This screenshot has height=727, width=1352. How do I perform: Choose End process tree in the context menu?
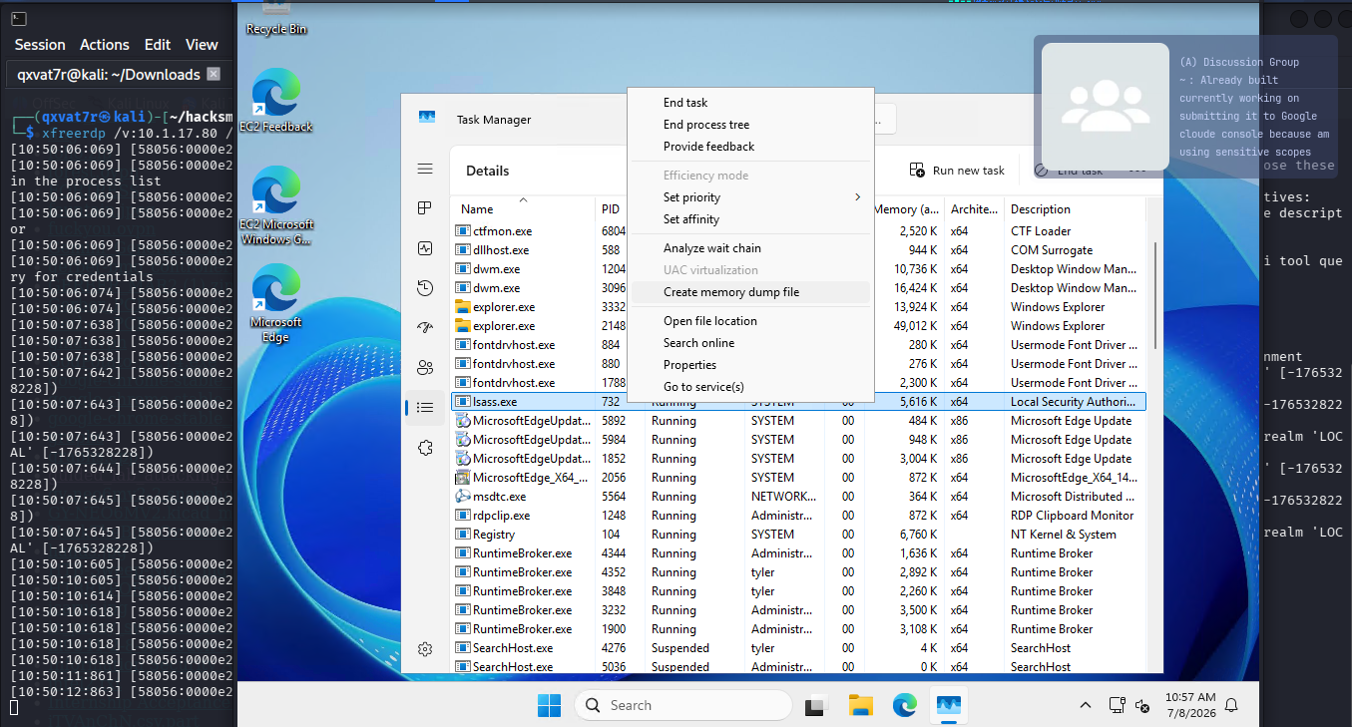751,125
